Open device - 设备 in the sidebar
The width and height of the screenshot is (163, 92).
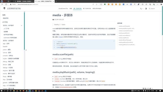tap(7, 65)
